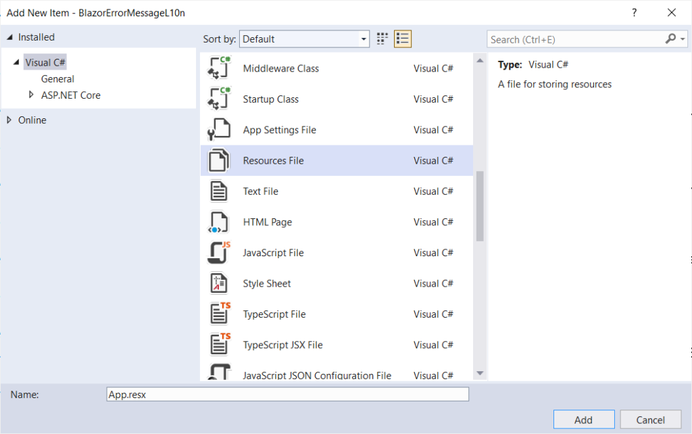Click the JavaScript JSON Configuration File icon
Screen dimensions: 692x434
click(219, 372)
